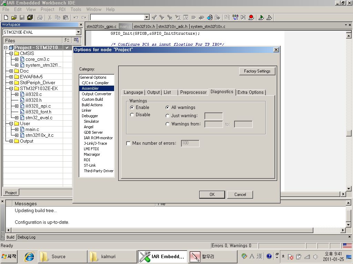The height and width of the screenshot is (264, 353).
Task: Click the Messages pane horizontal scrollbar
Action: (x=162, y=230)
